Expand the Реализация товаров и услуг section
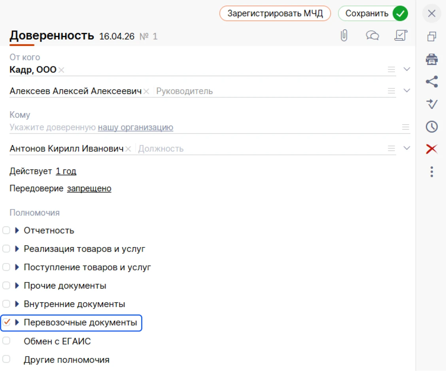The width and height of the screenshot is (446, 371). [17, 249]
